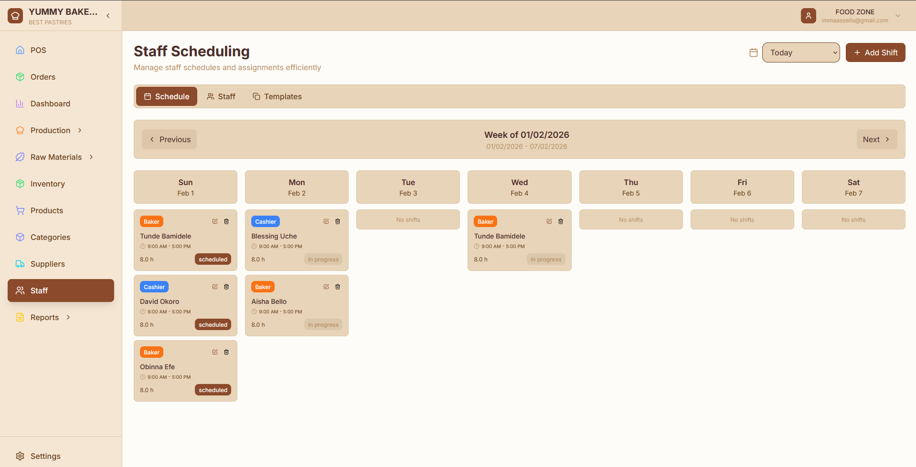Click the Add Shift button
This screenshot has width=916, height=467.
pyautogui.click(x=875, y=52)
